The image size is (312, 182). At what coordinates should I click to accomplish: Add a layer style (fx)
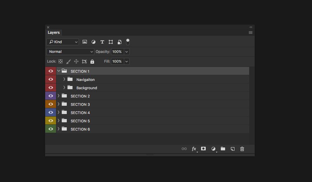(194, 149)
